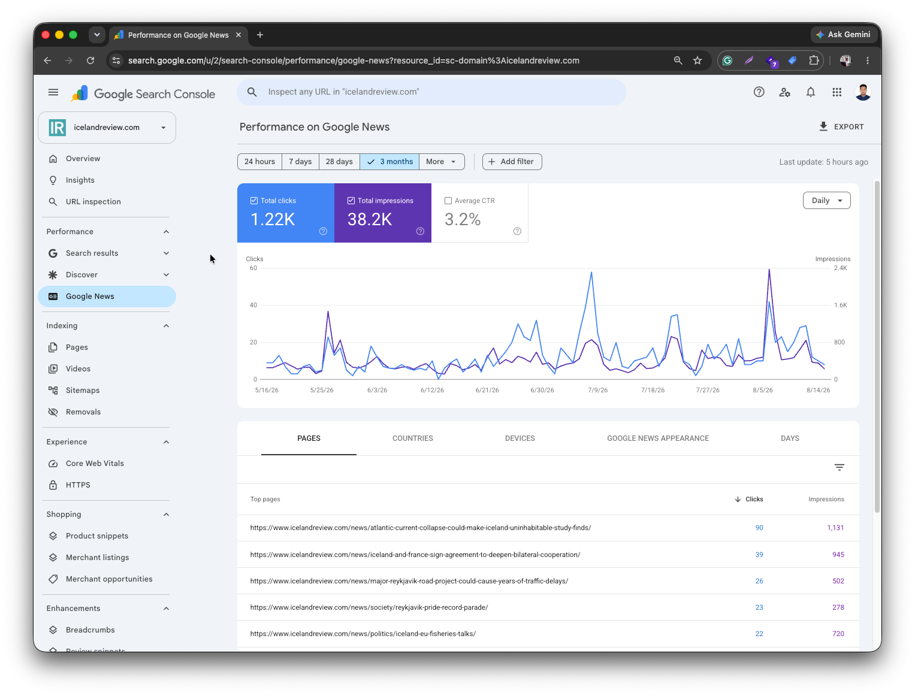
Task: Click the Add filter button
Action: click(x=512, y=162)
